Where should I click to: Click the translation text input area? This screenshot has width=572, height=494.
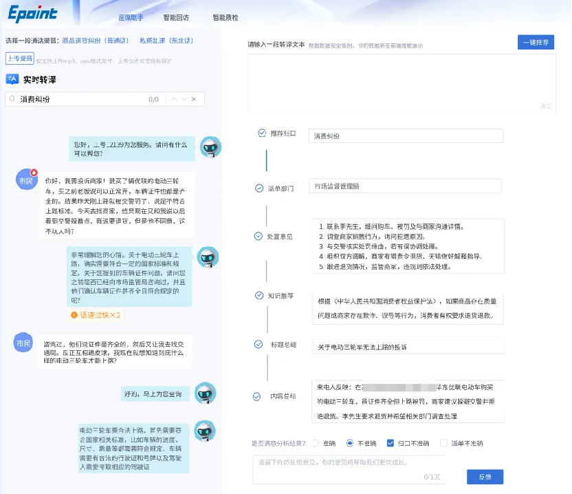pyautogui.click(x=401, y=83)
